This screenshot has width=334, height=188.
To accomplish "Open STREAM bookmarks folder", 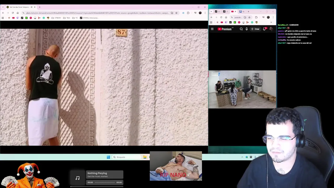I will point(56,18).
